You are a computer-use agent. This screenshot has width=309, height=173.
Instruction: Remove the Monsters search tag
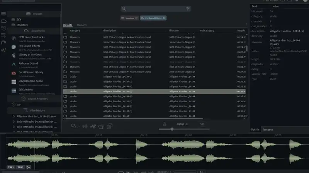tap(136, 18)
